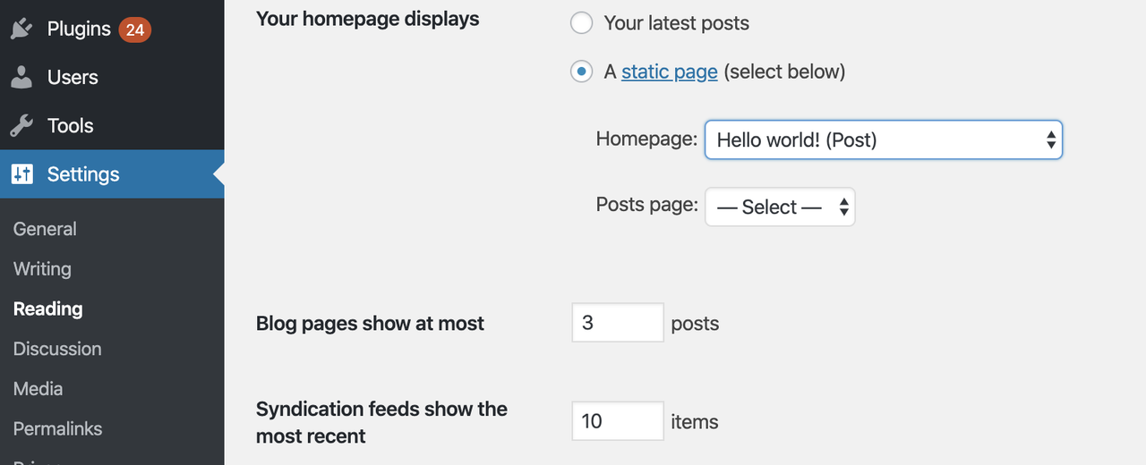
Task: Open the General settings submenu
Action: point(45,229)
